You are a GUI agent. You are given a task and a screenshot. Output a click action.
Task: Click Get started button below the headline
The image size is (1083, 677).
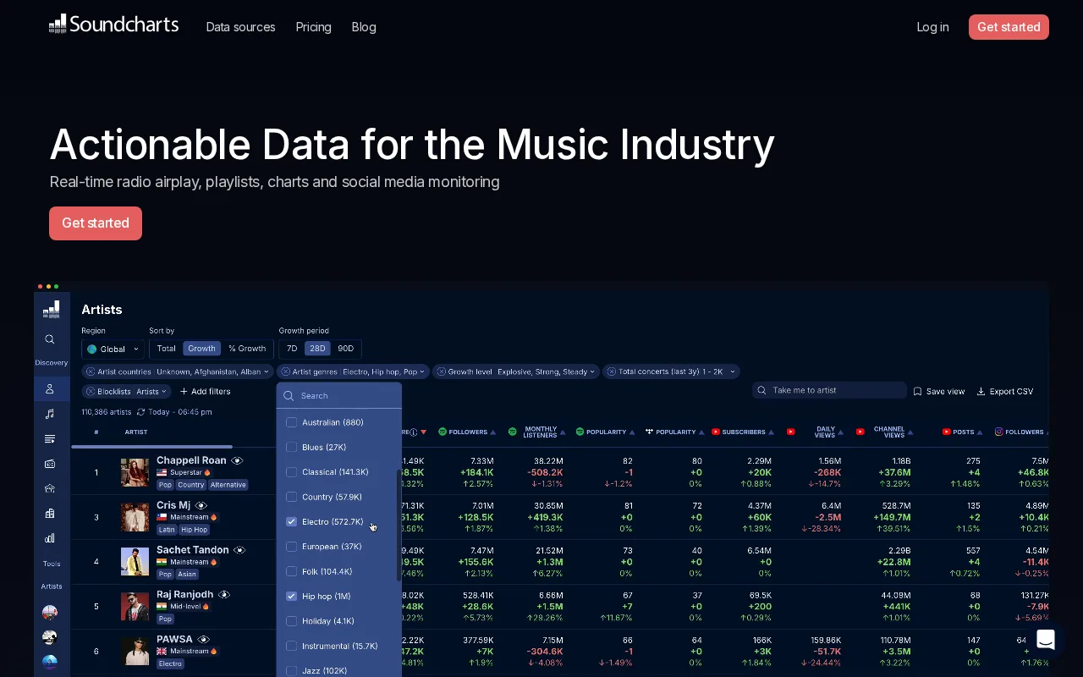(96, 223)
